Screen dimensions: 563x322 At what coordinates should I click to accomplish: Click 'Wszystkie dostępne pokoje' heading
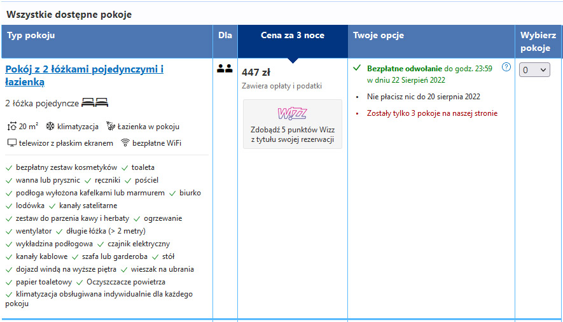coord(69,15)
